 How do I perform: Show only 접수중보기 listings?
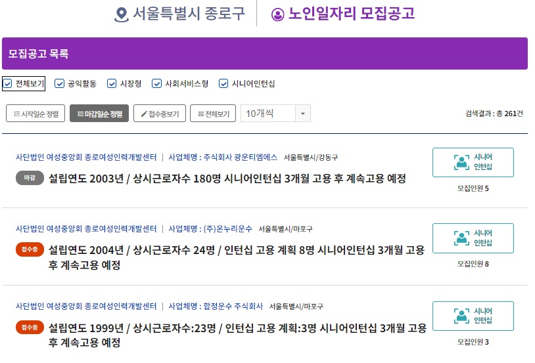160,113
